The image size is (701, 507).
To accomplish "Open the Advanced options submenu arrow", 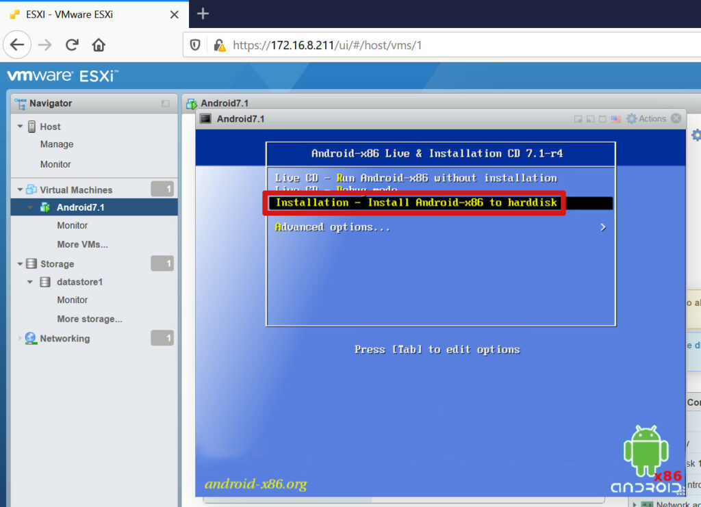I will tap(603, 227).
